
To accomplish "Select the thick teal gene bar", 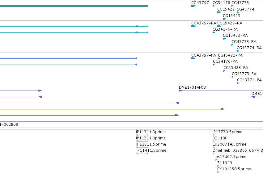I will 74,6.
